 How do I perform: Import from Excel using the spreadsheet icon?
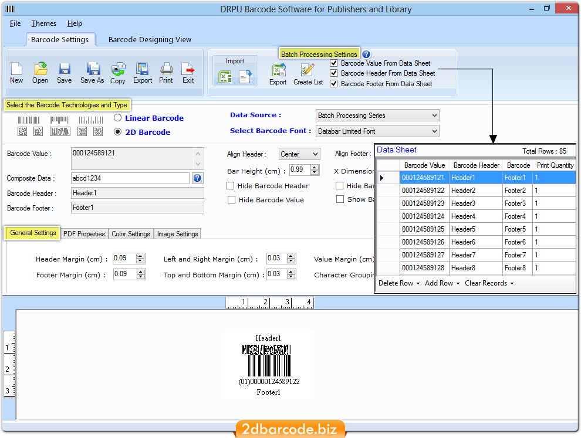(x=225, y=77)
